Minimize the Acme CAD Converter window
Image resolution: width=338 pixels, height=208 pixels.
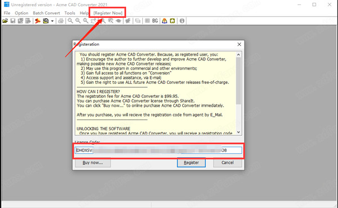point(299,4)
